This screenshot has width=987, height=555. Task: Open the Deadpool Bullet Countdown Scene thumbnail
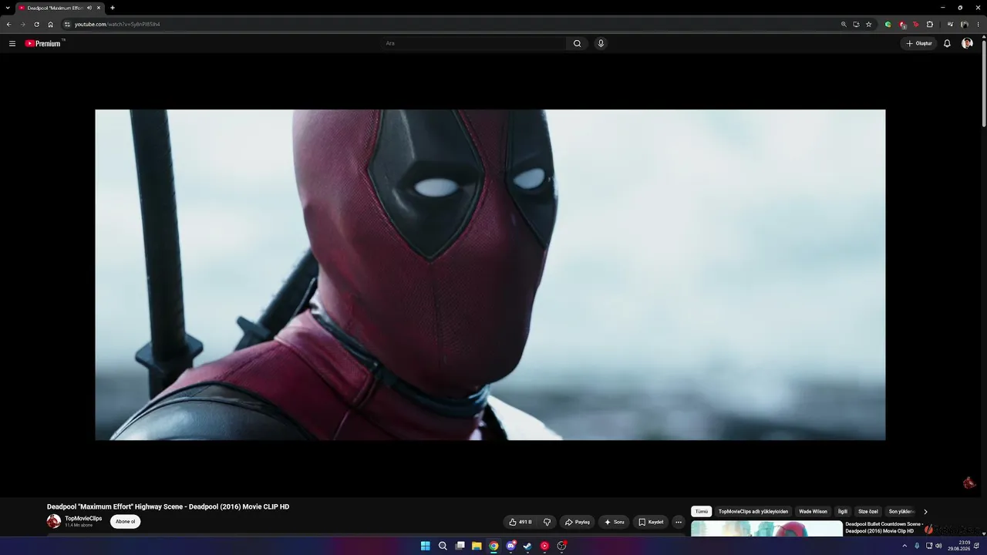click(x=766, y=529)
